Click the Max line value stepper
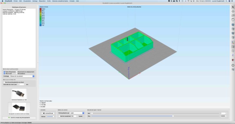Screen dimensions: 235x124 (x=226, y=116)
